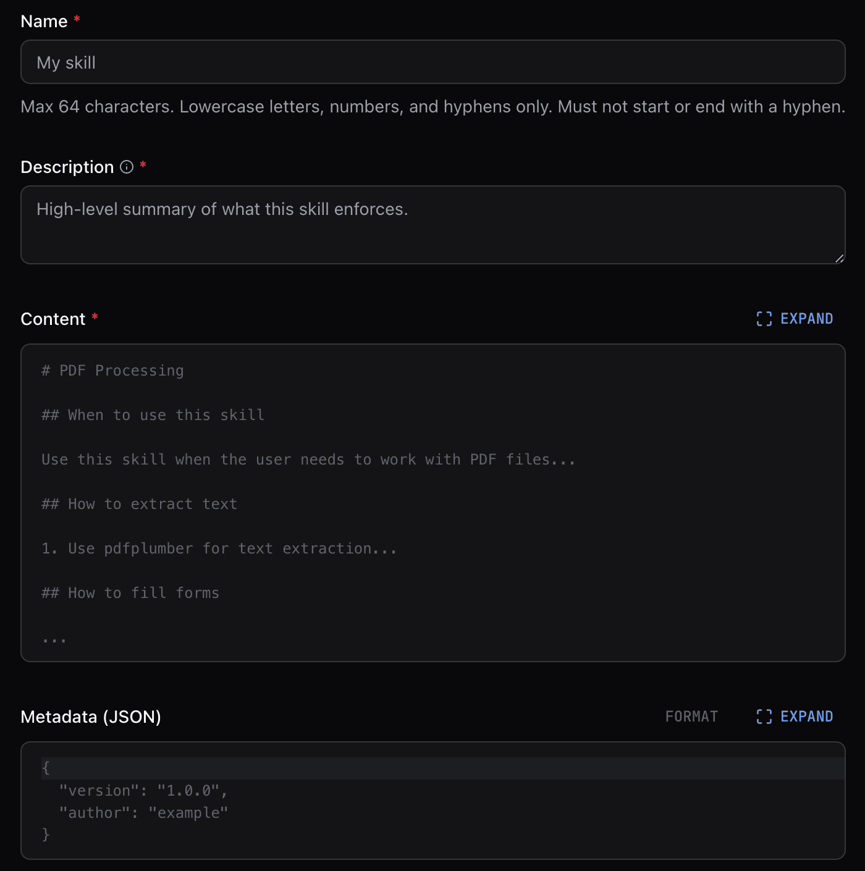Viewport: 865px width, 871px height.
Task: Place cursor on the "author" line
Action: coord(143,813)
